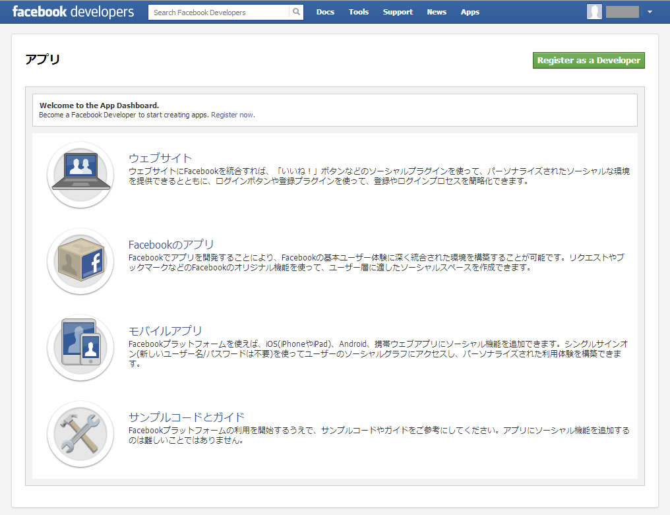Open the サンプルコードとガイド heading link

(187, 417)
